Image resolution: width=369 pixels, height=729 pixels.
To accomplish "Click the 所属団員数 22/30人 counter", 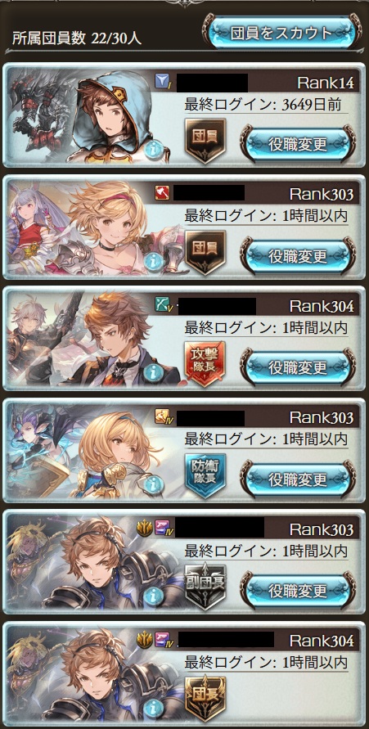I will coord(77,38).
